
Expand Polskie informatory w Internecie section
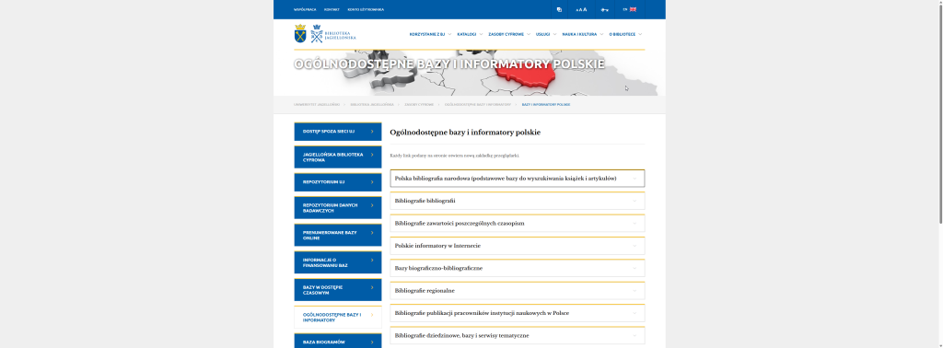[x=518, y=246]
